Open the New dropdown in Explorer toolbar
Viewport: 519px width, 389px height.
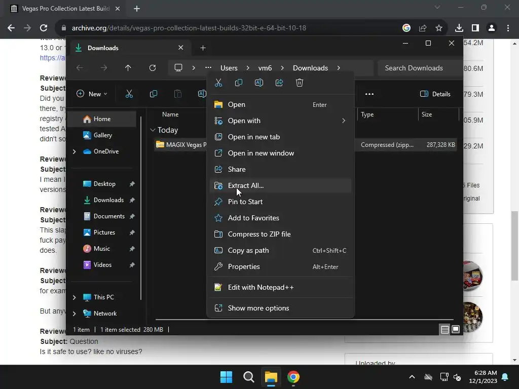(x=92, y=94)
